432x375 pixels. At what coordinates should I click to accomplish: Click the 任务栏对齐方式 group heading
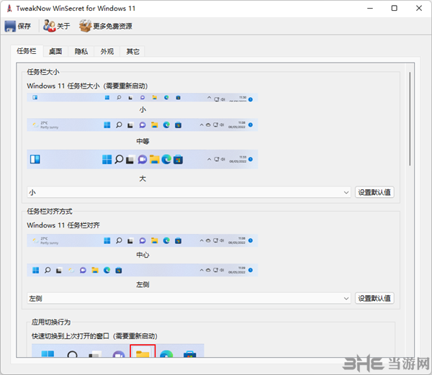coord(50,212)
